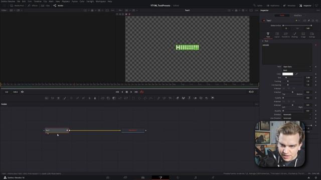Toggle the Font keyframe diamond
This screenshot has width=321, height=180.
(315, 66)
